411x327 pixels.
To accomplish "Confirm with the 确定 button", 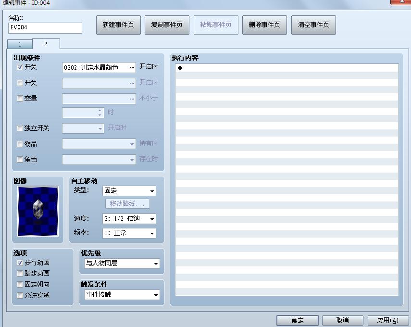I will 298,320.
